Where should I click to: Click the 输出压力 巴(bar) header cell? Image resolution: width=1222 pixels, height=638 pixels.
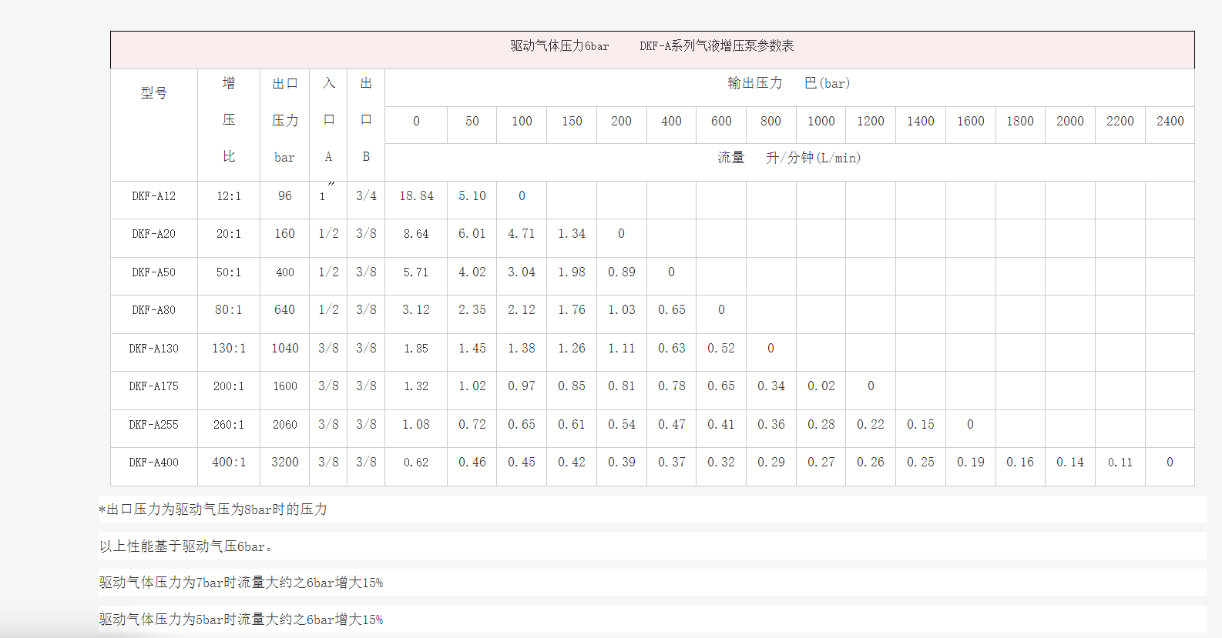pos(788,83)
